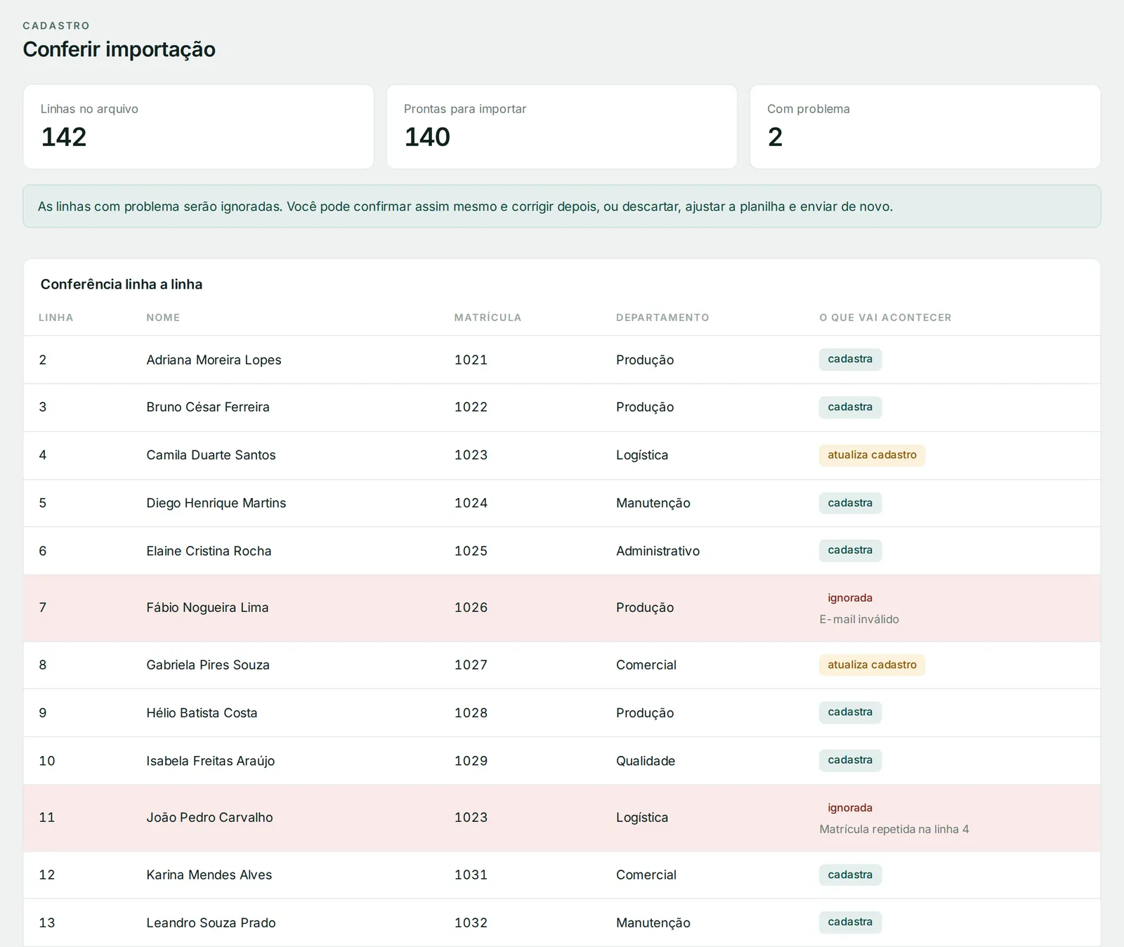The image size is (1124, 947).
Task: Select João Pedro Carvalho's name
Action: click(209, 817)
